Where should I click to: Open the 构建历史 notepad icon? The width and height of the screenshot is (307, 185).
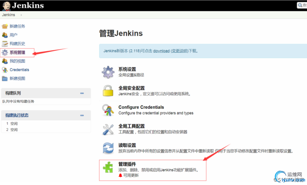click(5, 44)
